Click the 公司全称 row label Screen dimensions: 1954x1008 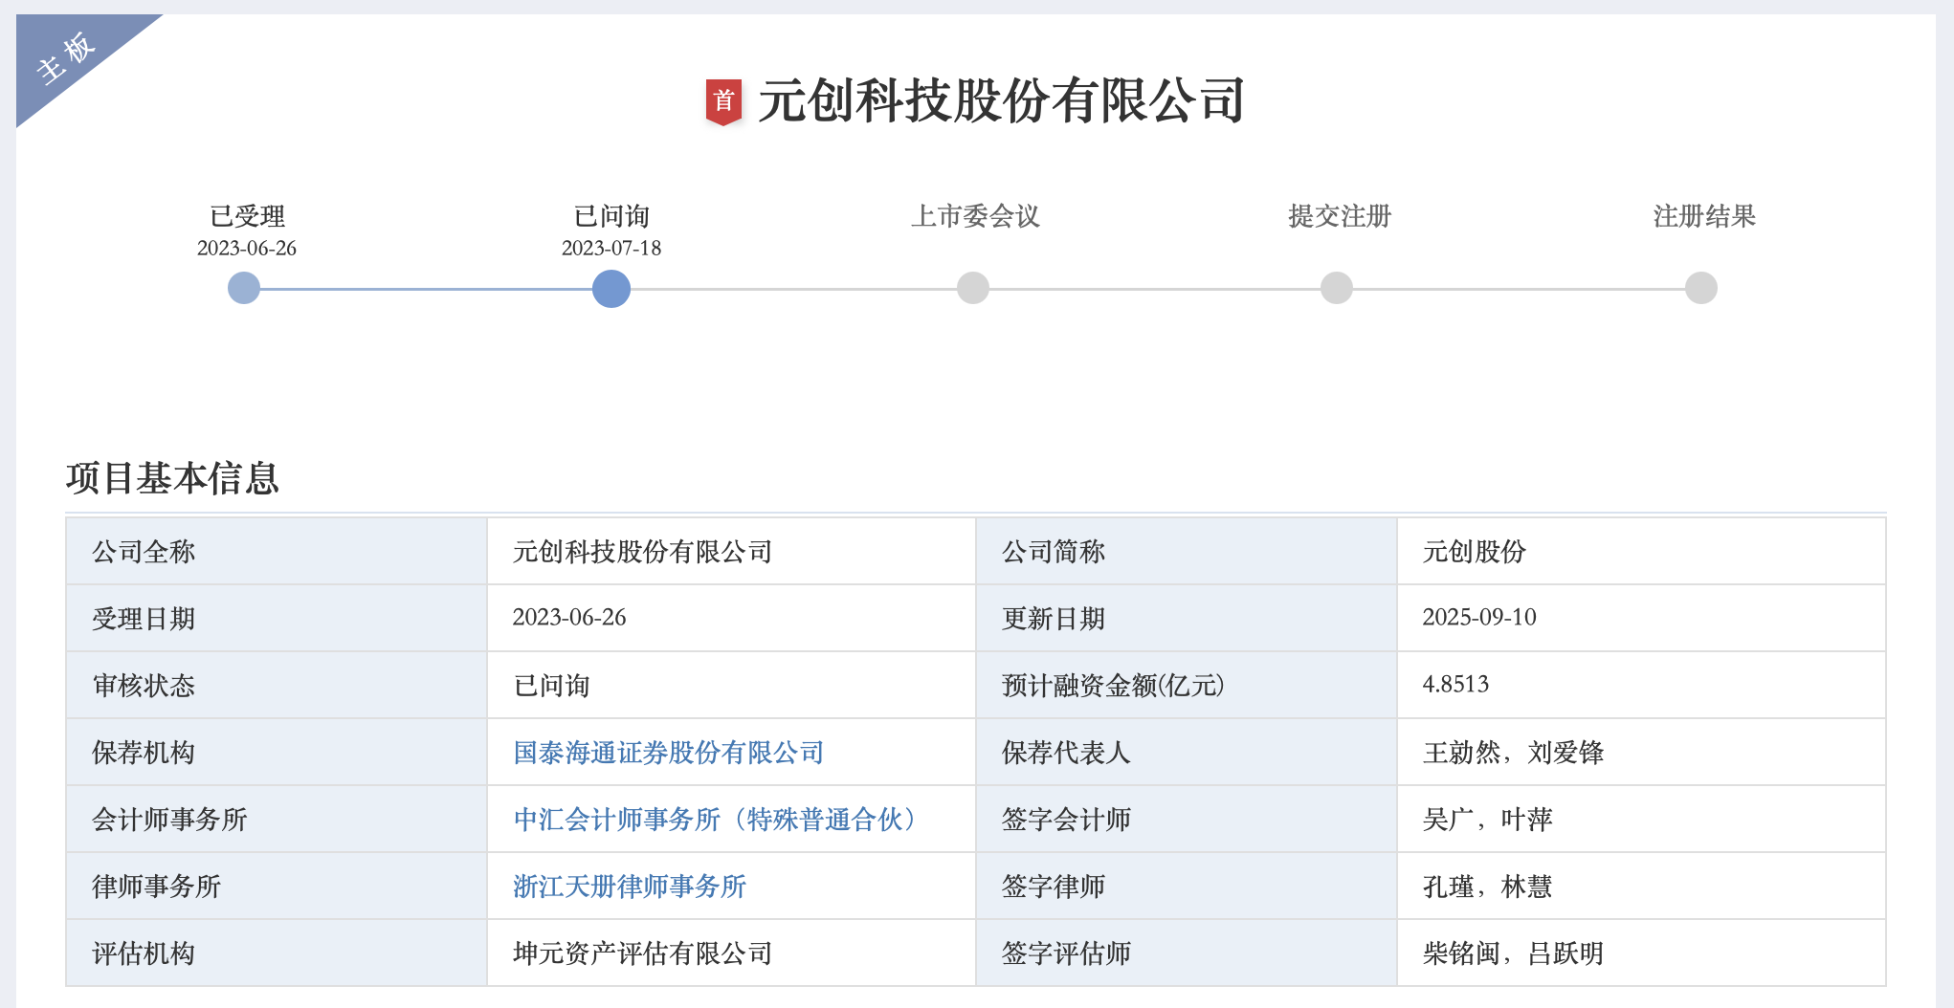(144, 552)
